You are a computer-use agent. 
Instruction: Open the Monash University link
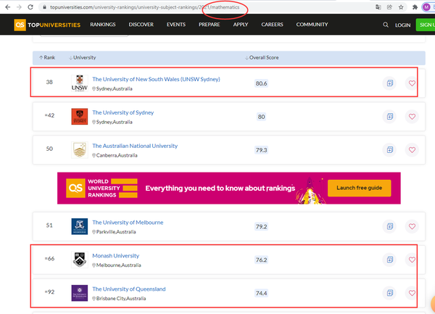point(116,256)
